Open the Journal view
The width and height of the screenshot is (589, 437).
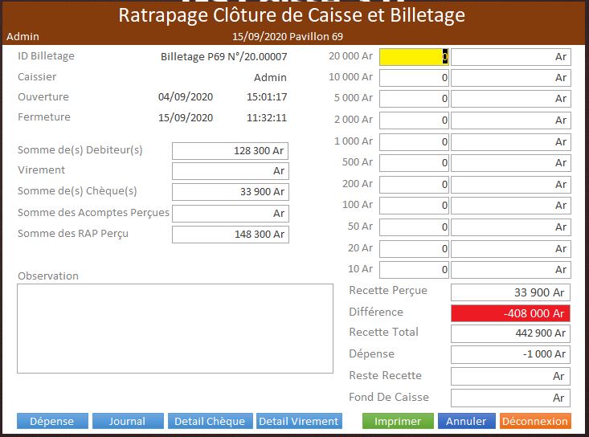click(127, 421)
